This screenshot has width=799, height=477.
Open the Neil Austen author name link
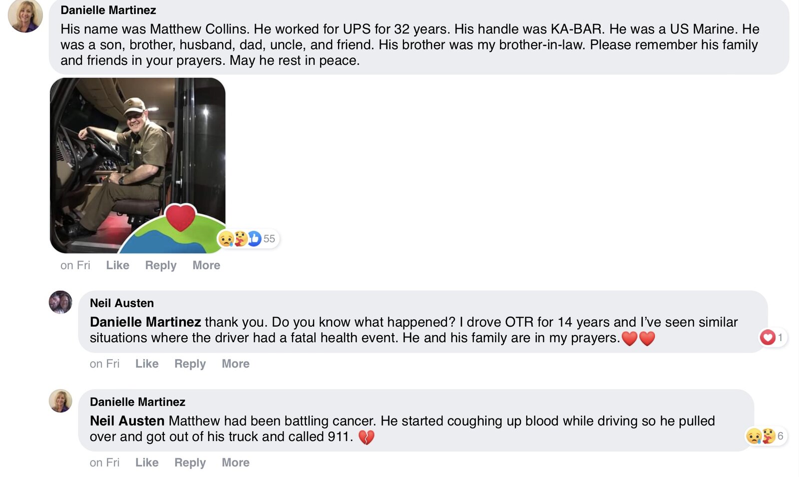122,303
